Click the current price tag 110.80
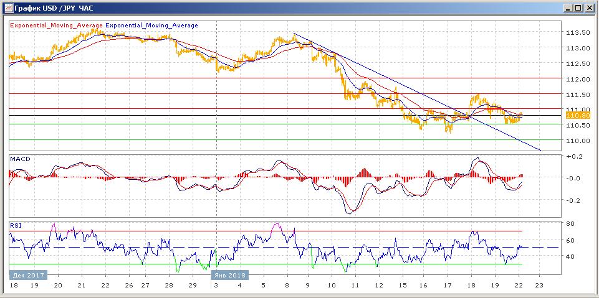Viewport: 599px width, 298px height. [x=573, y=115]
